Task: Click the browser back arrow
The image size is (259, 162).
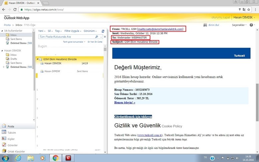Action: pos(4,10)
